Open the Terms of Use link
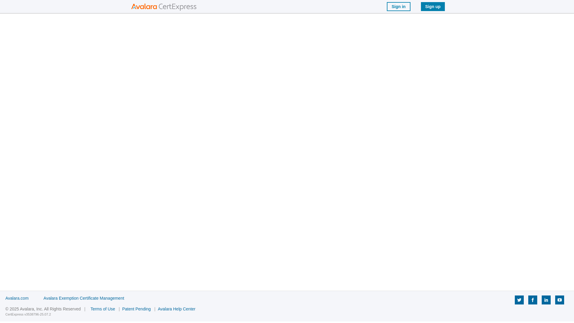The height and width of the screenshot is (323, 574). click(103, 309)
